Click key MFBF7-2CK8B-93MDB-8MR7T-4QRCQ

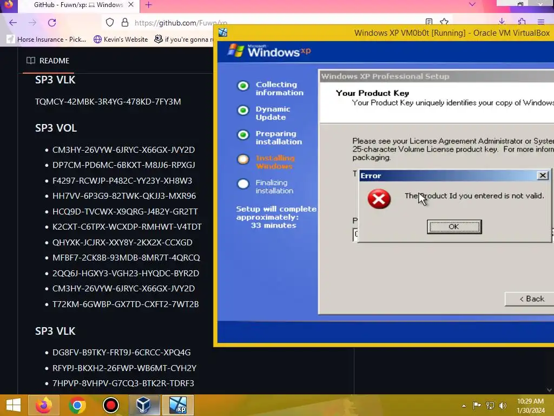(126, 258)
